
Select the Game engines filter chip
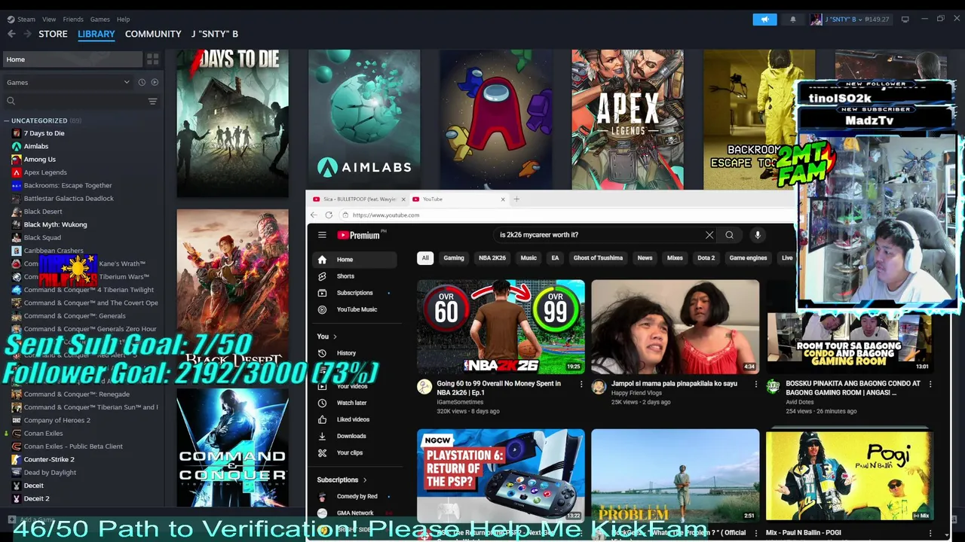(x=748, y=258)
